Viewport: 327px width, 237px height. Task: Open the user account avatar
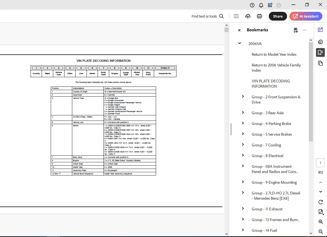pyautogui.click(x=279, y=5)
